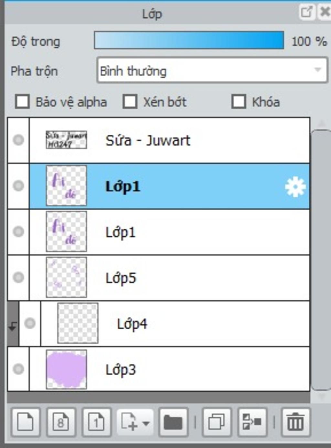This screenshot has height=448, width=331.
Task: Add a new 1-bit layer
Action: pos(96,422)
